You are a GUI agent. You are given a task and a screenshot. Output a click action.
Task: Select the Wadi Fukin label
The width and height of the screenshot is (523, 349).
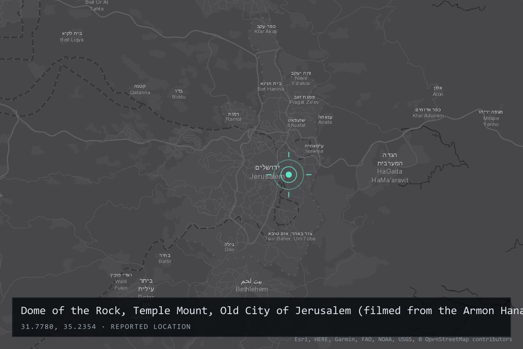coord(121,281)
